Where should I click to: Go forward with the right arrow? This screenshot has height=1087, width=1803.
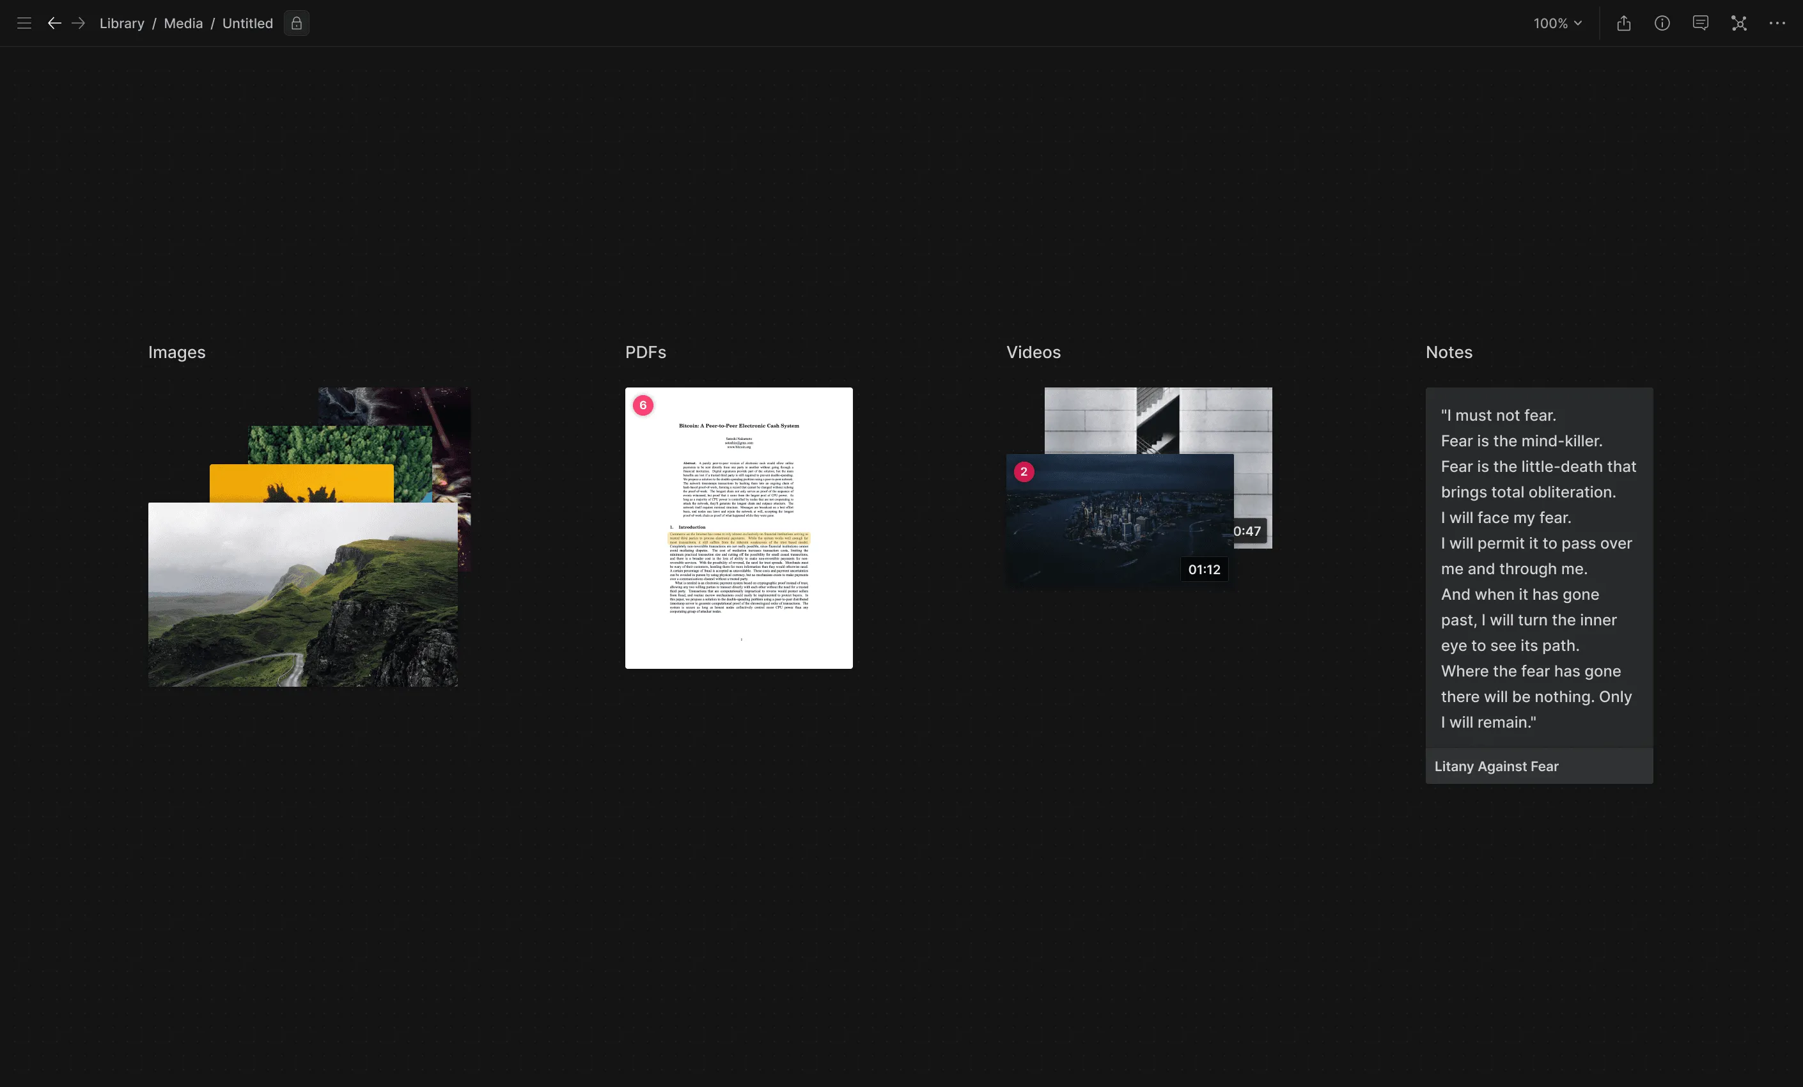[x=78, y=24]
